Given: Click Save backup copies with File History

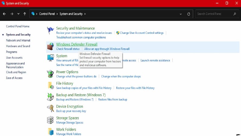Looking at the screenshot, I should pos(84,88).
